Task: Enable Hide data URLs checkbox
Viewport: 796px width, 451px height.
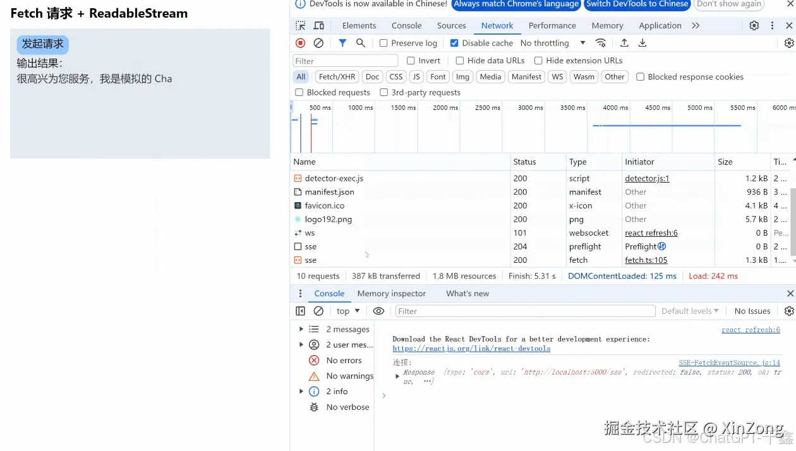Action: tap(460, 61)
